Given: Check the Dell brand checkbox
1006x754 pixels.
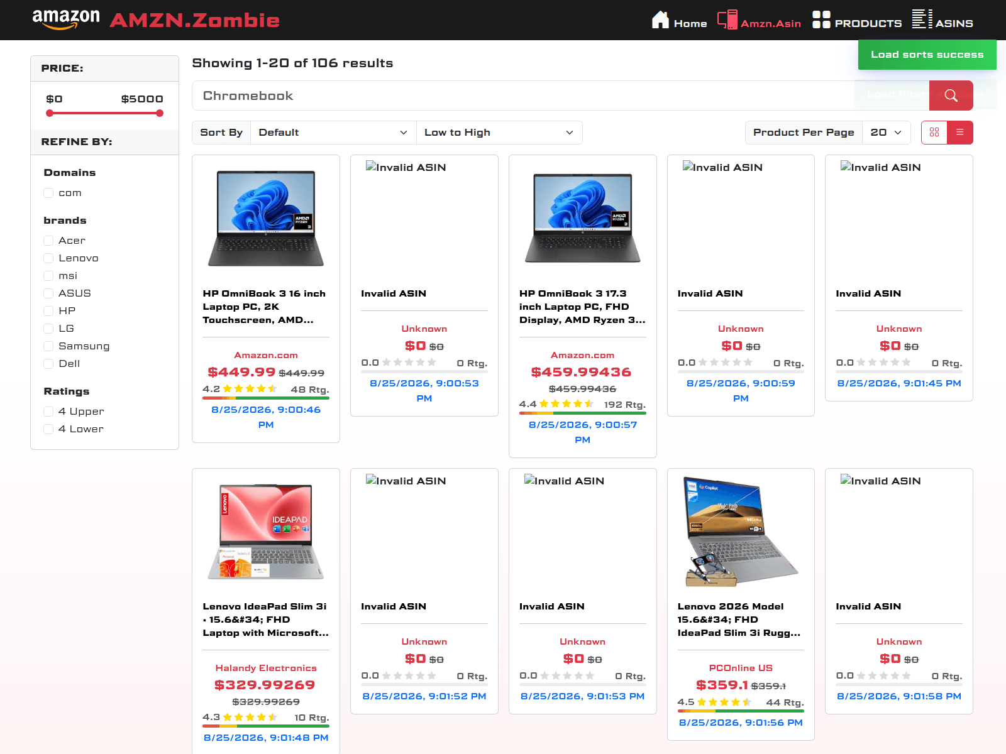Looking at the screenshot, I should (48, 364).
